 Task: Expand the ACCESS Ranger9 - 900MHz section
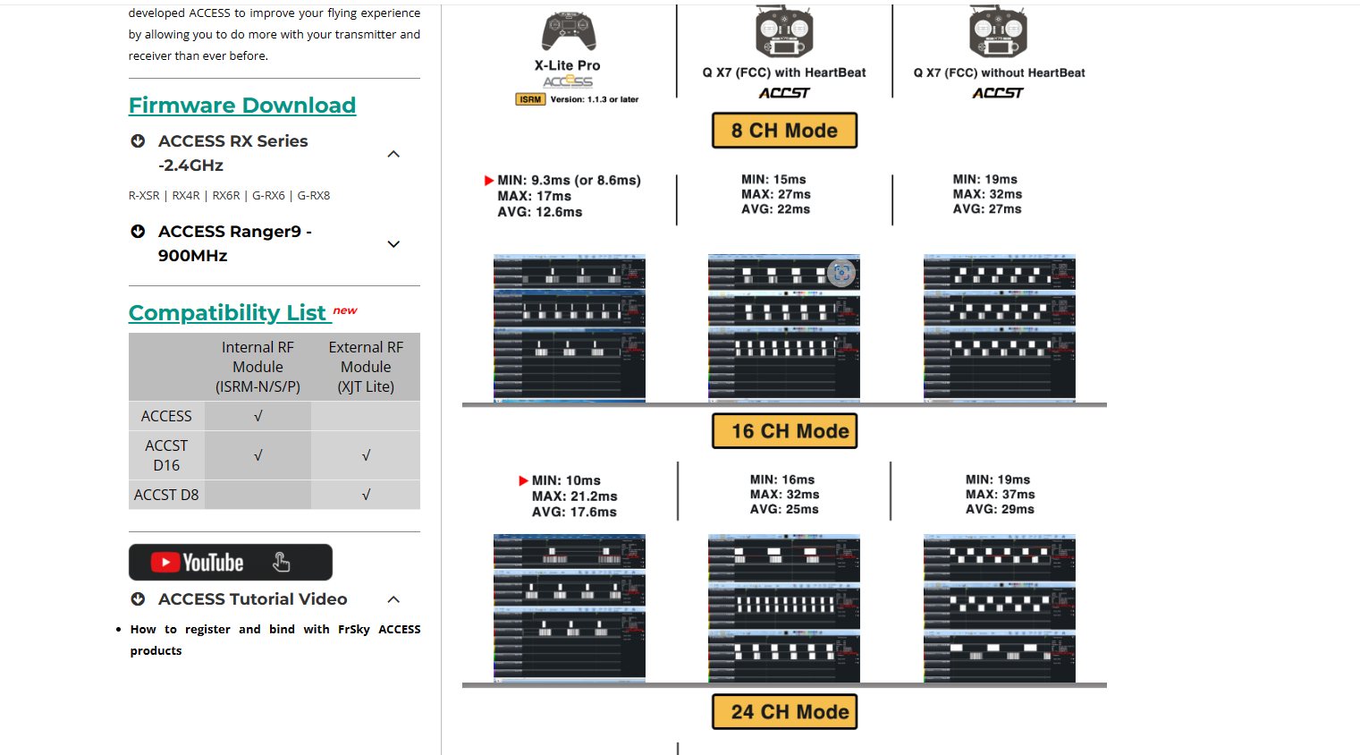click(393, 244)
